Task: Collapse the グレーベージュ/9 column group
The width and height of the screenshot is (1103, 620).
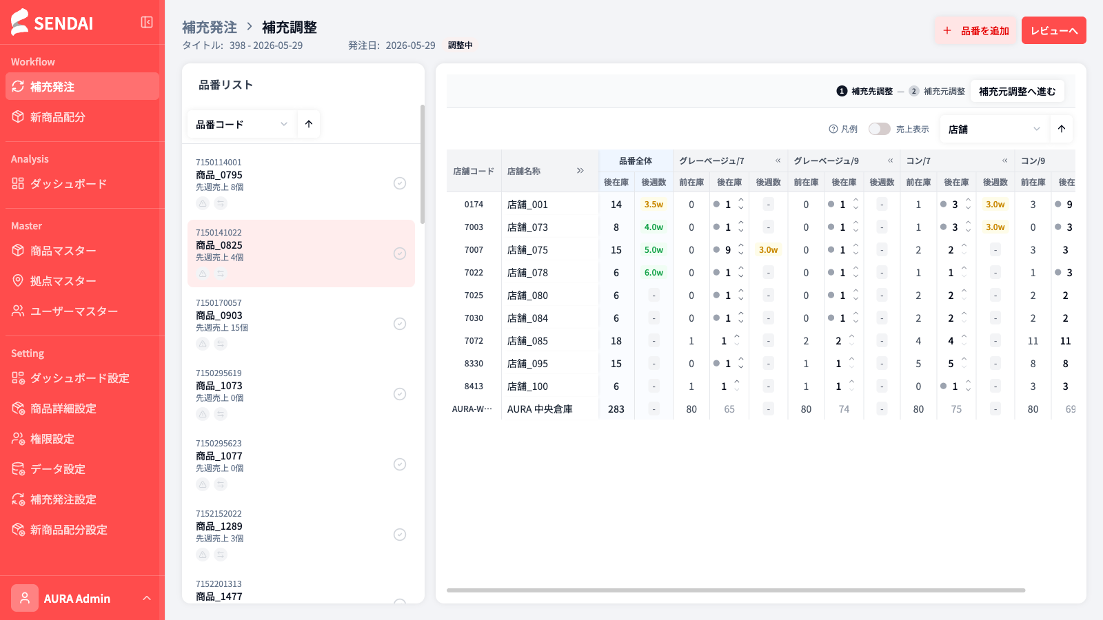Action: pos(890,161)
